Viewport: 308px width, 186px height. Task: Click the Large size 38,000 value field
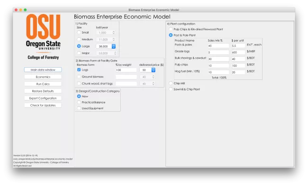(104, 46)
